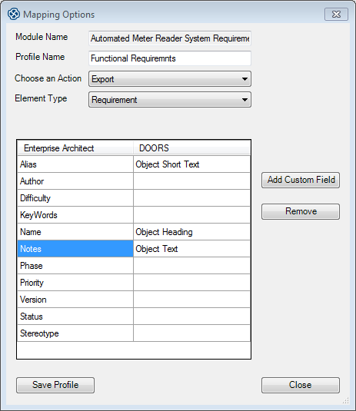Viewport: 356px width, 411px height.
Task: Click the Enterprise Architect column header
Action: 75,148
